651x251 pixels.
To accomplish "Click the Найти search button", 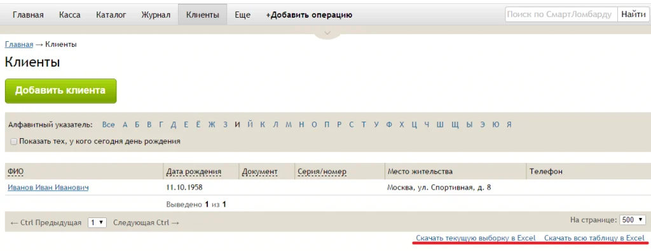I will click(x=633, y=15).
